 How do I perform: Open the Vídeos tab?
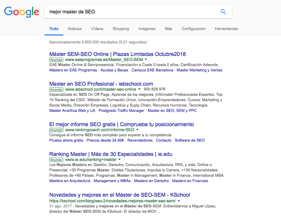coord(97,29)
